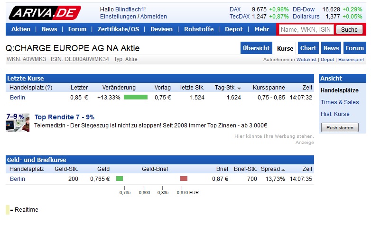This screenshot has width=371, height=251.
Task: Focus the Name, WKN, ISIN search field
Action: (x=306, y=29)
